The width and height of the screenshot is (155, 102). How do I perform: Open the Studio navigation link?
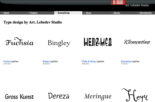pyautogui.click(x=117, y=13)
